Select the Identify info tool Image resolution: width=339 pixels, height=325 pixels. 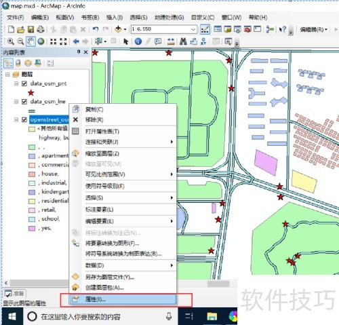coord(138,41)
